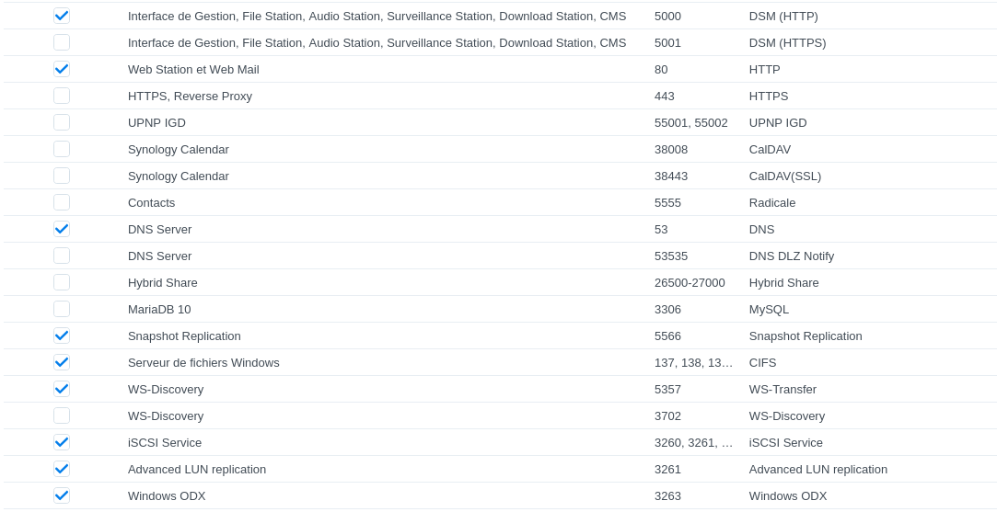The width and height of the screenshot is (997, 512).
Task: Select the Advanced LUN replication row name
Action: point(197,470)
